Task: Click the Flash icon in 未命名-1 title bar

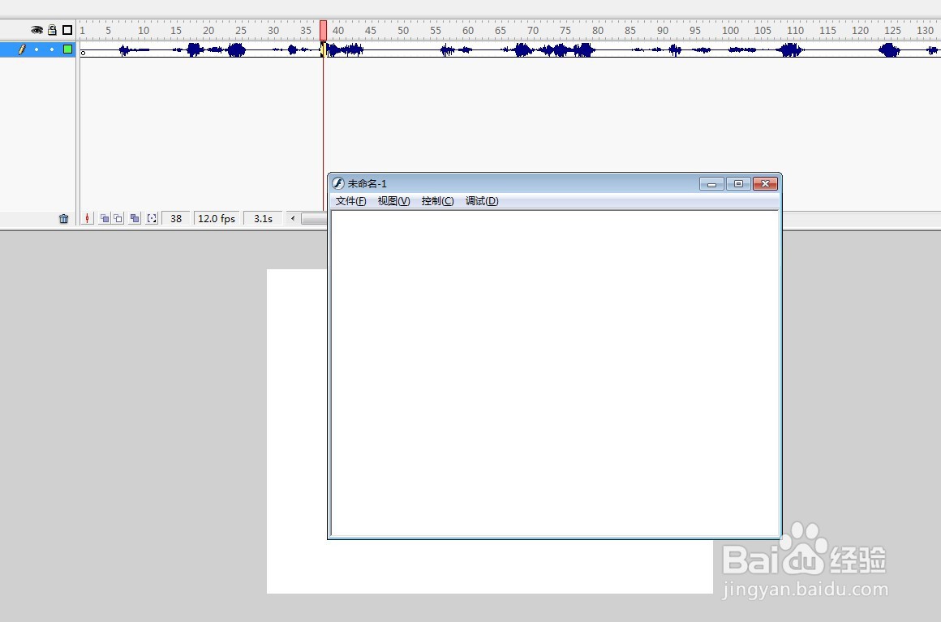Action: coord(338,183)
